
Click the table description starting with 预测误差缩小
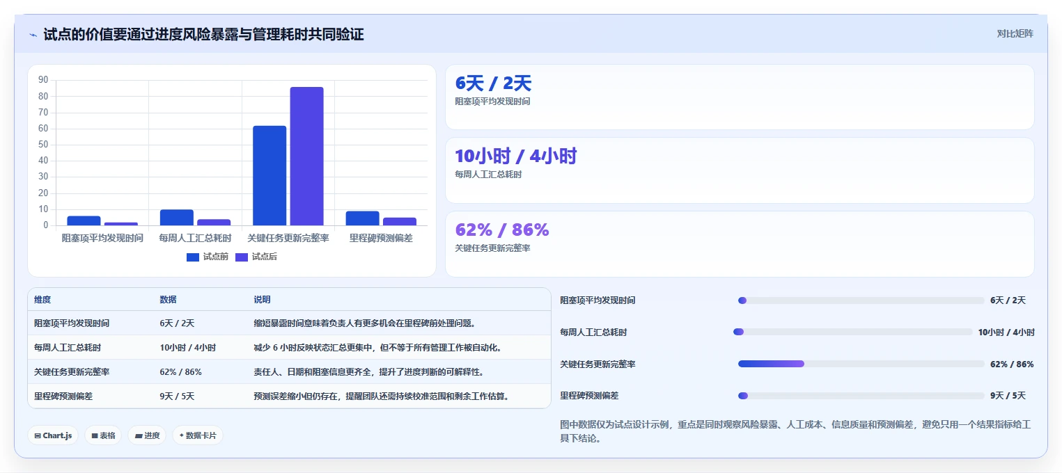pos(382,396)
